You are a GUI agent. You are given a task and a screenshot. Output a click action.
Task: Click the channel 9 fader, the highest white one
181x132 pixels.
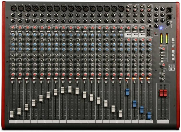[70, 89]
